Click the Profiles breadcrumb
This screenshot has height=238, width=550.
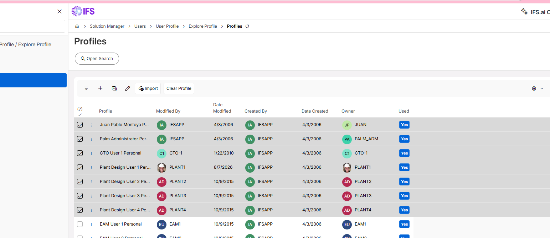(x=235, y=26)
